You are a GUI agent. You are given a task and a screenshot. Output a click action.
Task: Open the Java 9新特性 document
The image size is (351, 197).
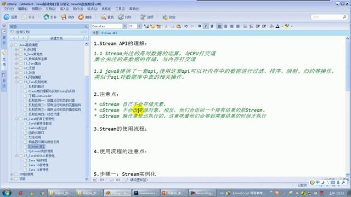pos(38,160)
